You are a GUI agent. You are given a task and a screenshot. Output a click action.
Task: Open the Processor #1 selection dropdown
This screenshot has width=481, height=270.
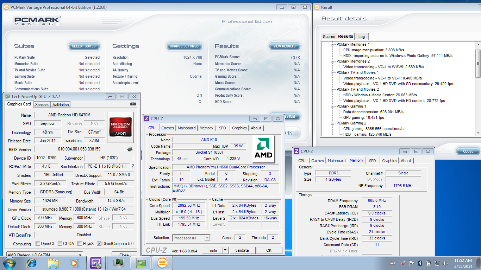(207, 238)
